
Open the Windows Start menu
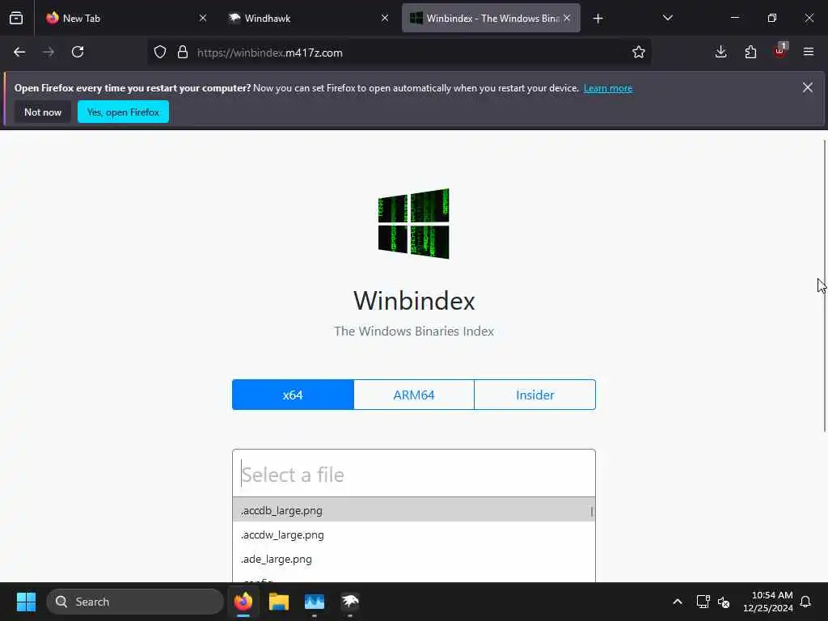click(x=26, y=602)
